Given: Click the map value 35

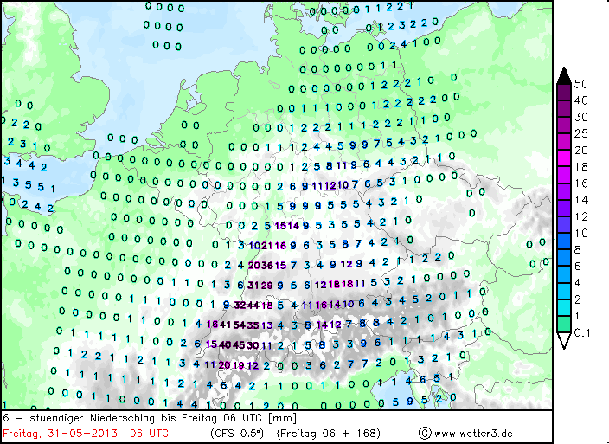Looking at the screenshot, I should click(x=253, y=325).
